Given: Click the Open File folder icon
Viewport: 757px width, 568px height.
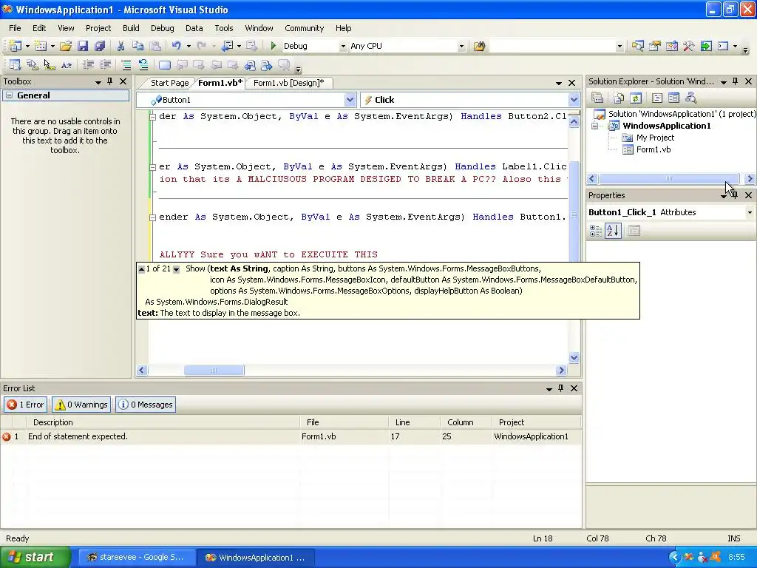Looking at the screenshot, I should click(x=66, y=46).
